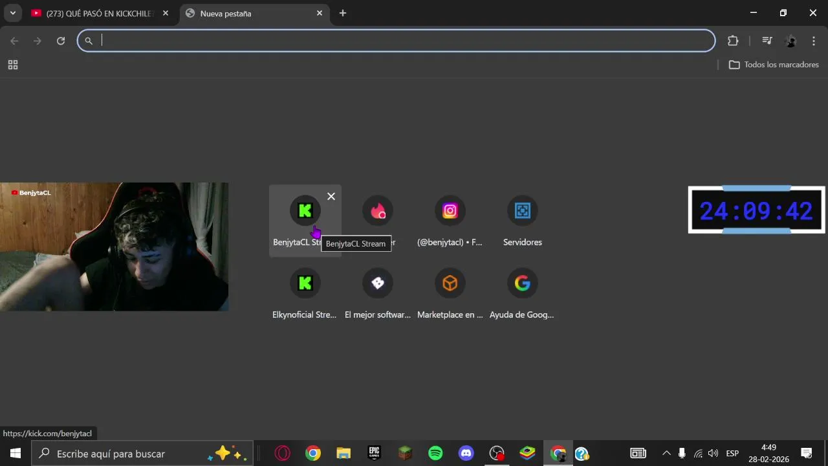828x466 pixels.
Task: Open the tab search dropdown
Action: pos(12,13)
